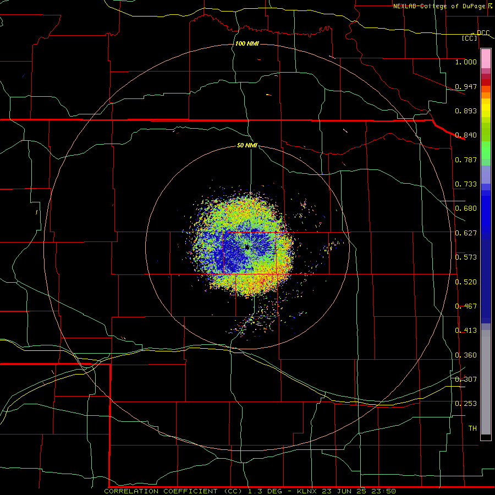Select the 0.840 scale value
The height and width of the screenshot is (495, 495).
pyautogui.click(x=466, y=135)
